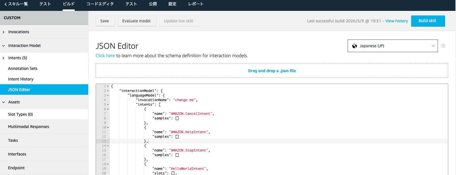Open View history link
The height and width of the screenshot is (175, 456).
(397, 21)
